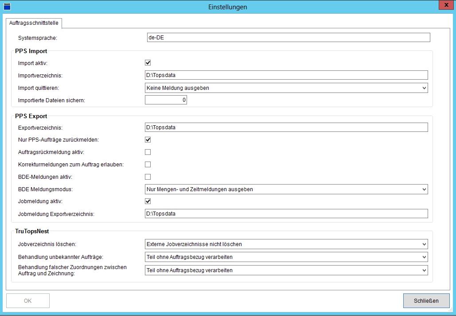Enable Korrekturmeldungen zum Auftrag erlauben
Viewport: 456px width, 316px height.
point(148,165)
